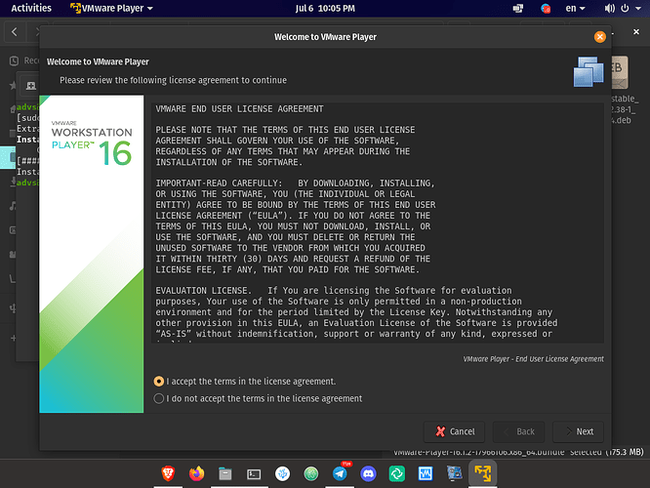Open the white-blue coral app in the dock
This screenshot has width=650, height=488.
282,473
